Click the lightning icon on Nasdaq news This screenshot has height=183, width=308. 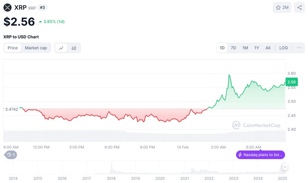tap(240, 155)
